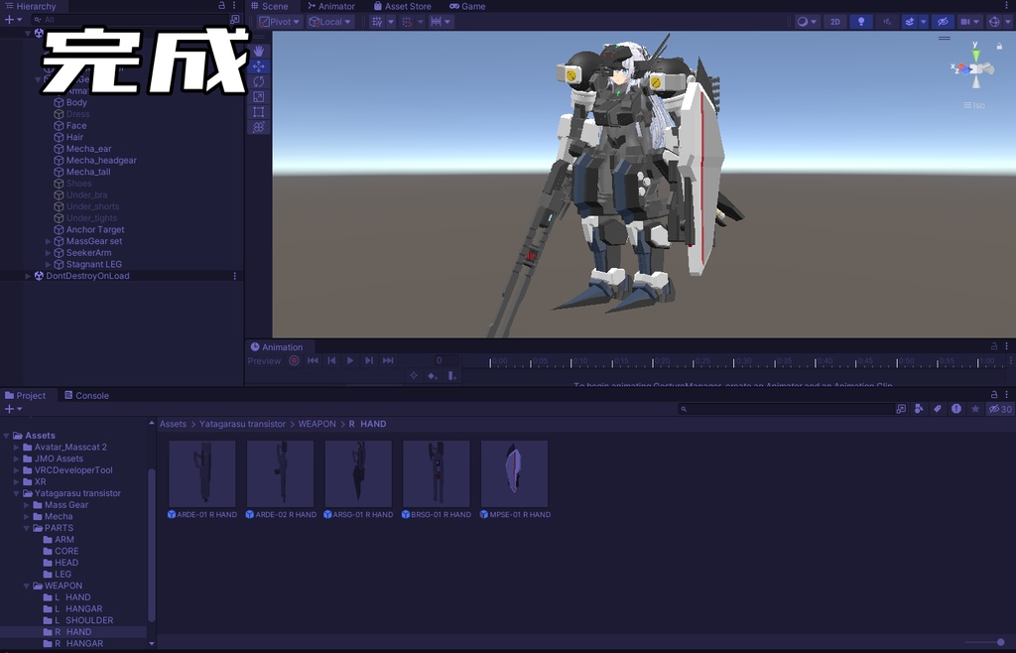Expand the Stagnant LEG object
Screen dimensions: 1016x653
coord(48,264)
